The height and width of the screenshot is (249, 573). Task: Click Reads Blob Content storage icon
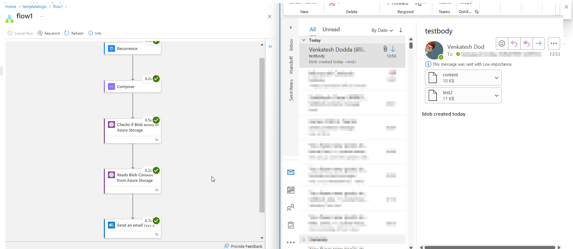pyautogui.click(x=112, y=175)
